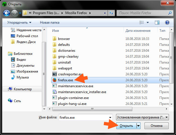Open the file type filter dropdown
The width and height of the screenshot is (176, 135).
142,117
